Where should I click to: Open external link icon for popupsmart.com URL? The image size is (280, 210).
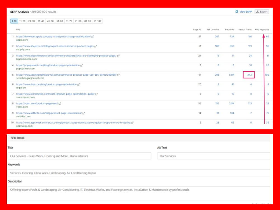tap(81, 65)
